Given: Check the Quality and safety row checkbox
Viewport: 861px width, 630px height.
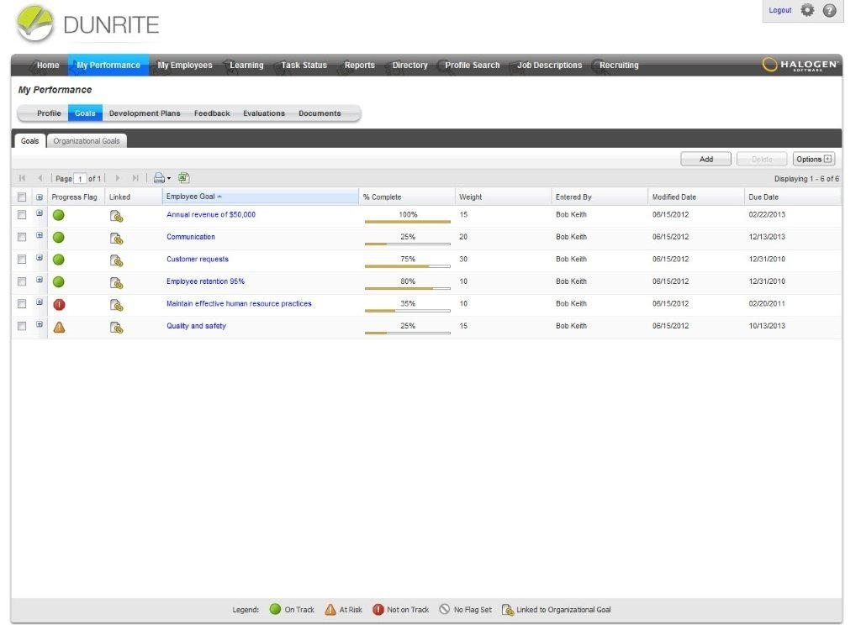Looking at the screenshot, I should tap(21, 326).
